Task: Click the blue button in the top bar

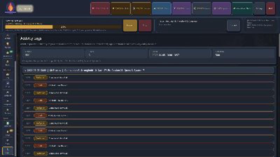Action: 161,8
